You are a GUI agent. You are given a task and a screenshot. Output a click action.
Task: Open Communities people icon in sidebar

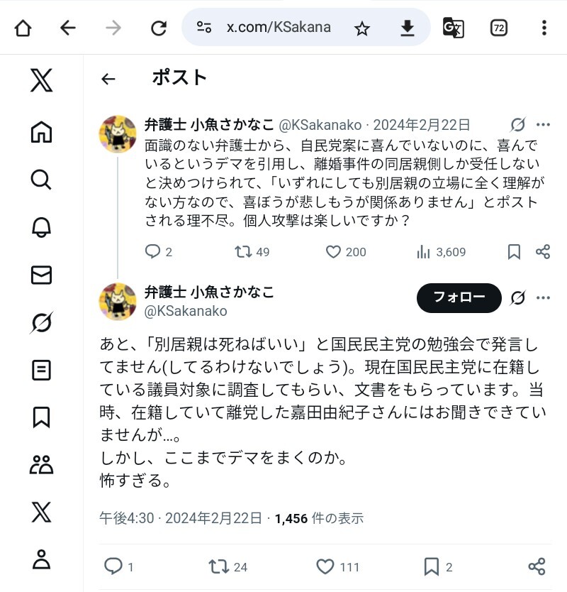42,465
